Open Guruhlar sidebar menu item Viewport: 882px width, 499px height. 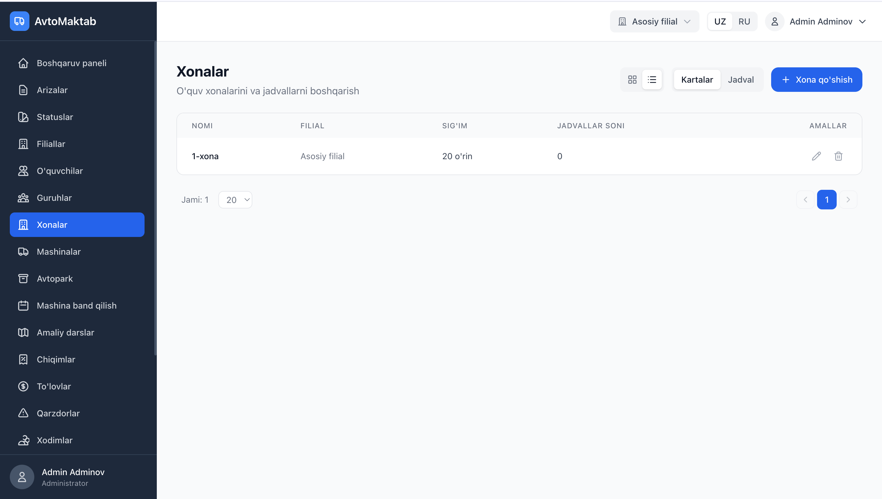click(x=54, y=198)
